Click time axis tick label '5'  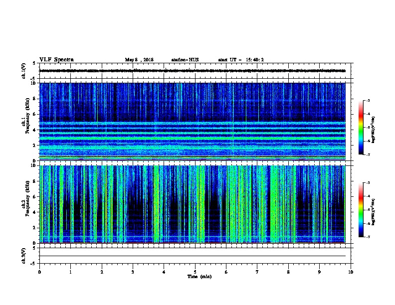point(195,272)
